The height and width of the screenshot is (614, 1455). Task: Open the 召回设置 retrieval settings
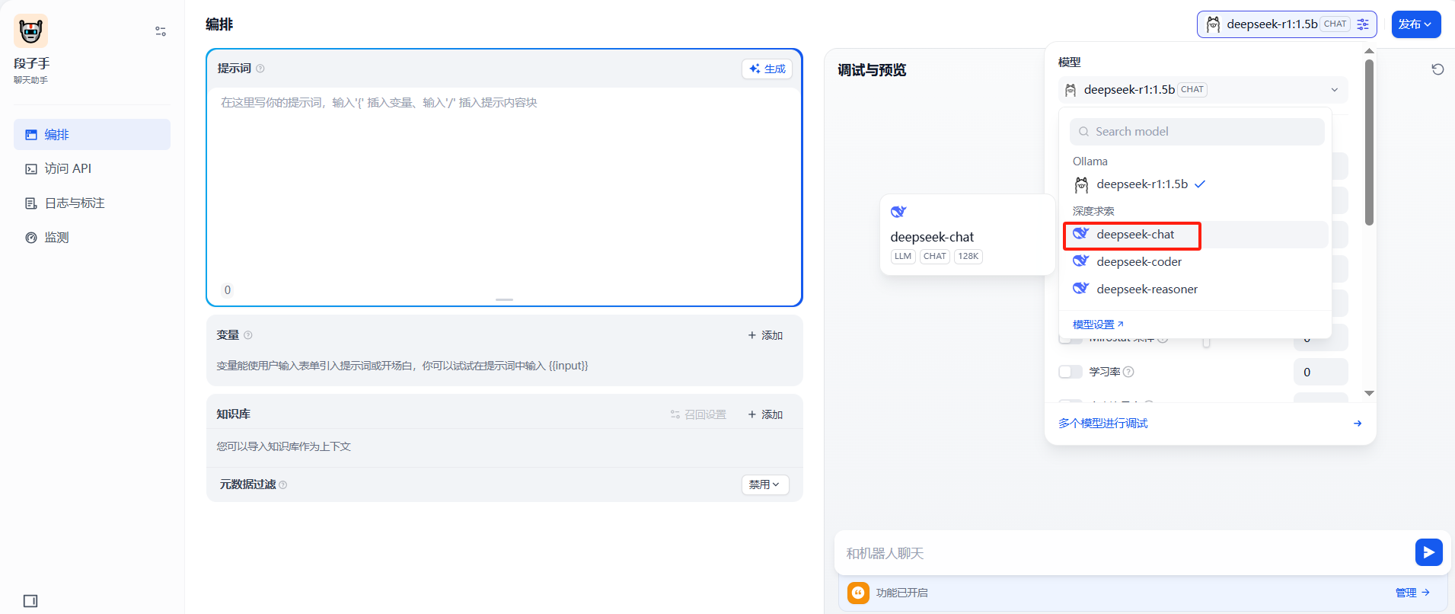click(698, 414)
